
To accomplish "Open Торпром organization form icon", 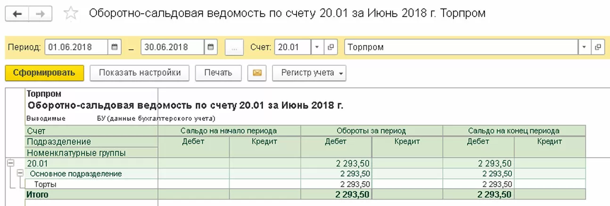I will 598,47.
